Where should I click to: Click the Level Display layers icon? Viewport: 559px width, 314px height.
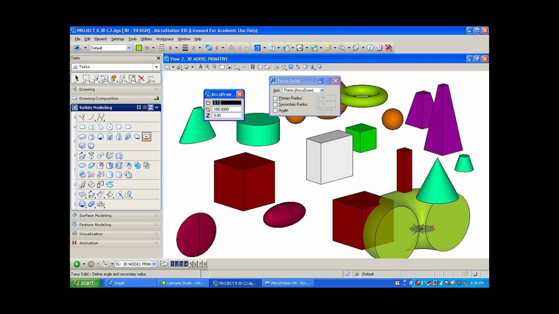click(x=328, y=48)
